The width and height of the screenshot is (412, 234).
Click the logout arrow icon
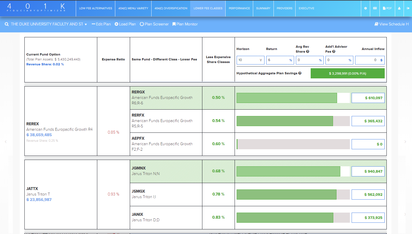407,8
